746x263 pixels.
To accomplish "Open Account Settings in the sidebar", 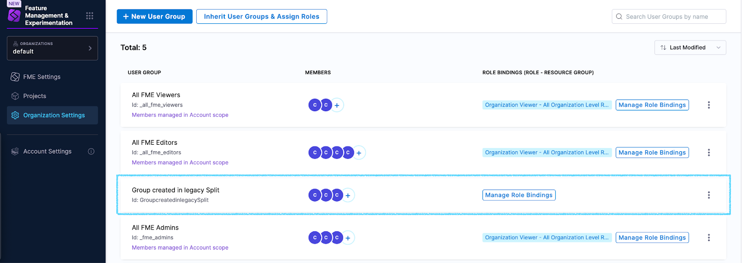I will pyautogui.click(x=47, y=151).
